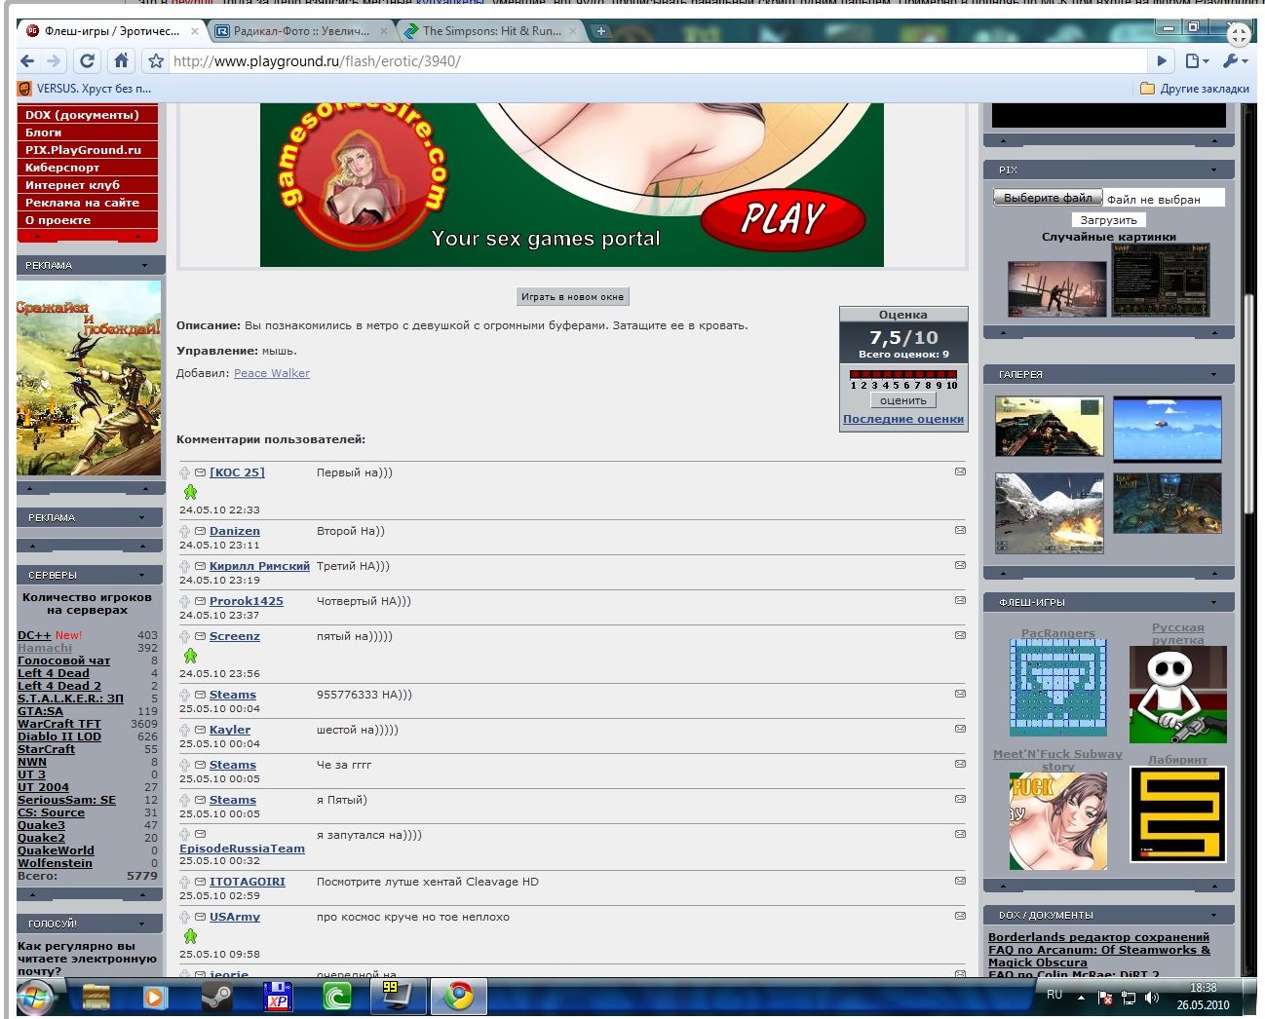
Task: Click the envelope icon beside Prorok1425
Action: (200, 601)
